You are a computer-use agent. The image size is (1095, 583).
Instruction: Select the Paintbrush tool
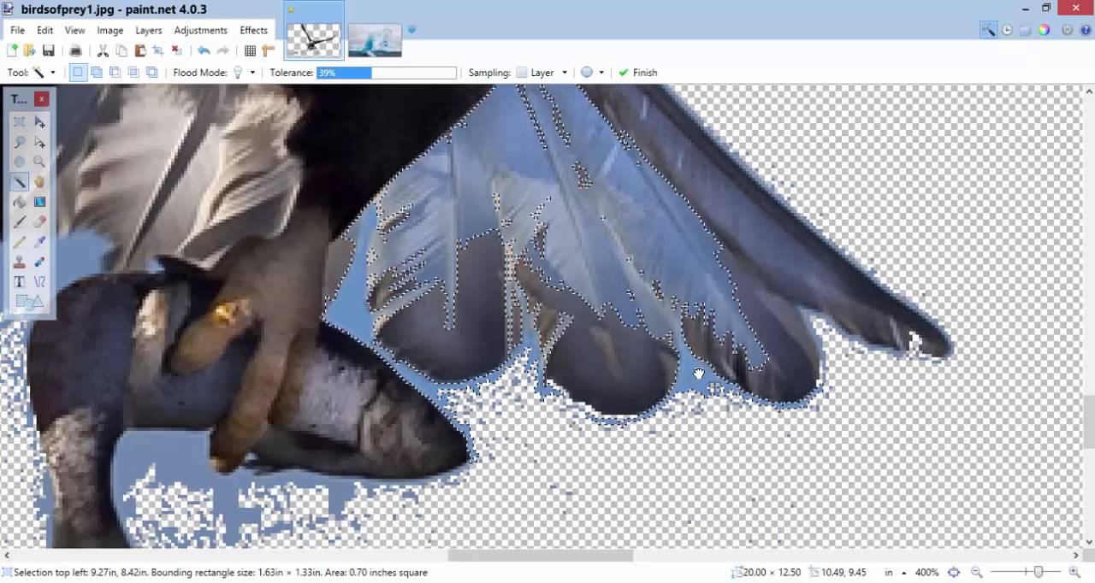[x=19, y=222]
